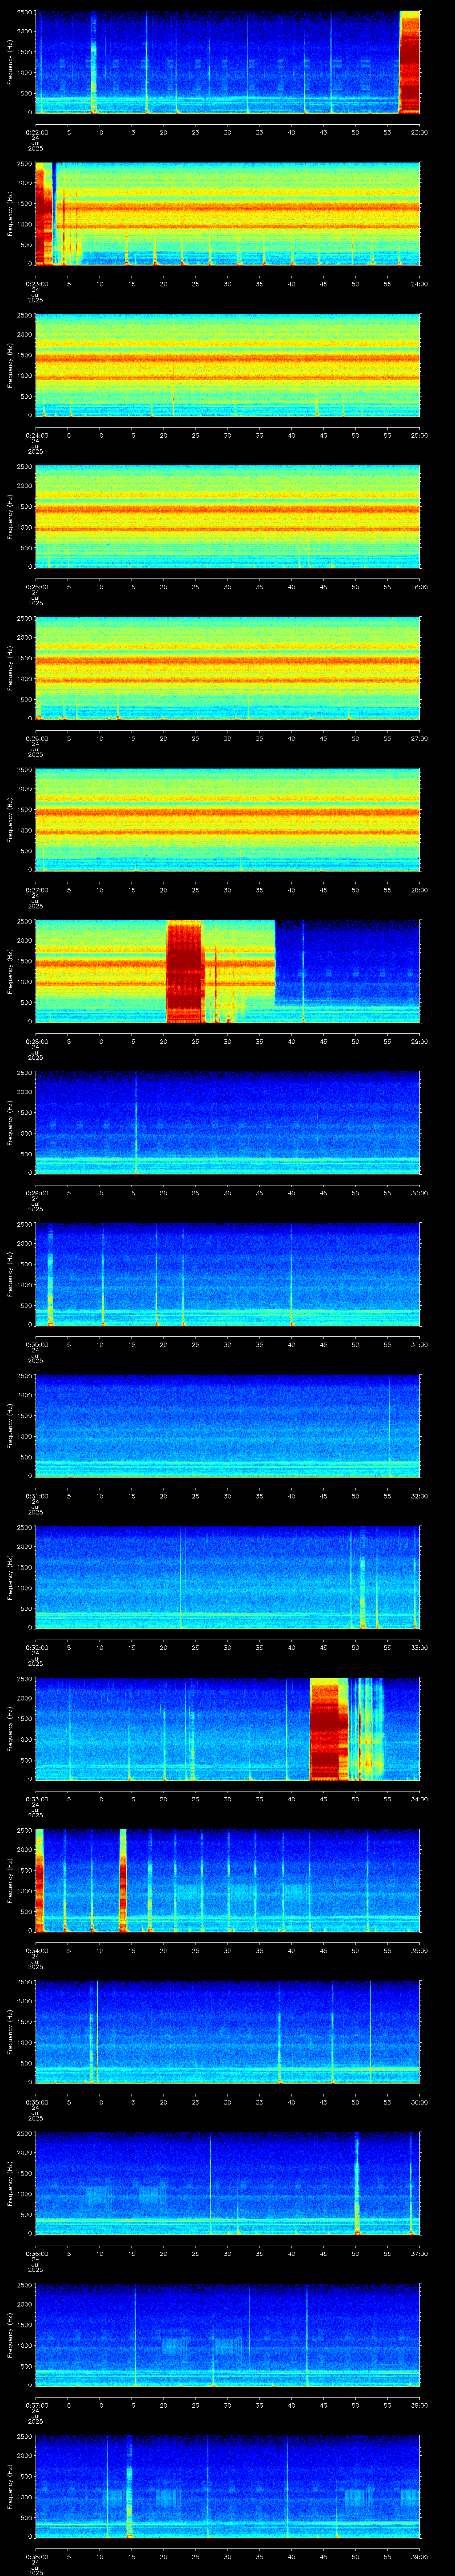The image size is (455, 2576).
Task: Click the 0:24:00 start time label
Action: point(36,435)
